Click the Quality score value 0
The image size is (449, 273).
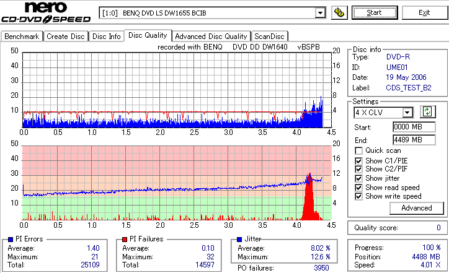[438, 228]
